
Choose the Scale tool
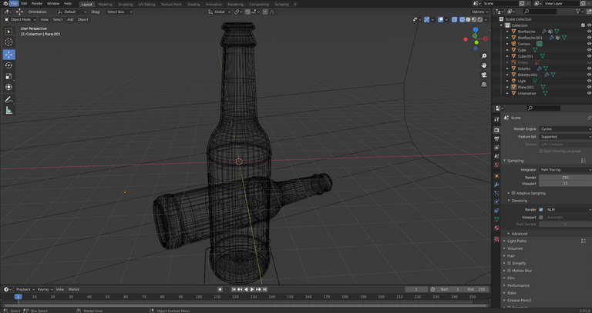tap(9, 76)
